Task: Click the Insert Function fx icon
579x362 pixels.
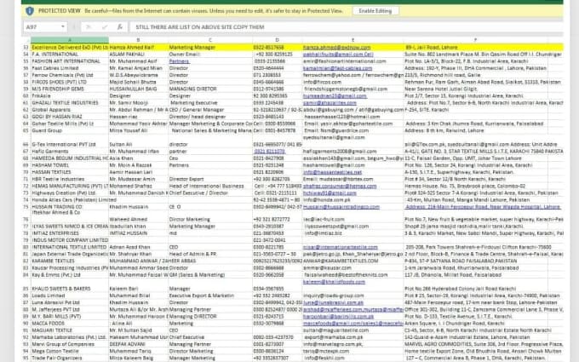Action: (x=120, y=27)
